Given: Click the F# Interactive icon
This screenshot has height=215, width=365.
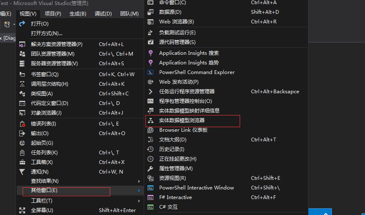Looking at the screenshot, I should 150,197.
